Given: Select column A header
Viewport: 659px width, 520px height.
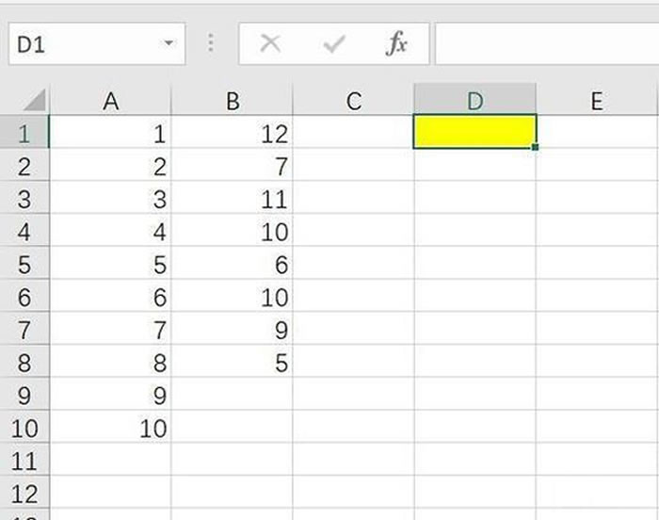Looking at the screenshot, I should point(110,101).
